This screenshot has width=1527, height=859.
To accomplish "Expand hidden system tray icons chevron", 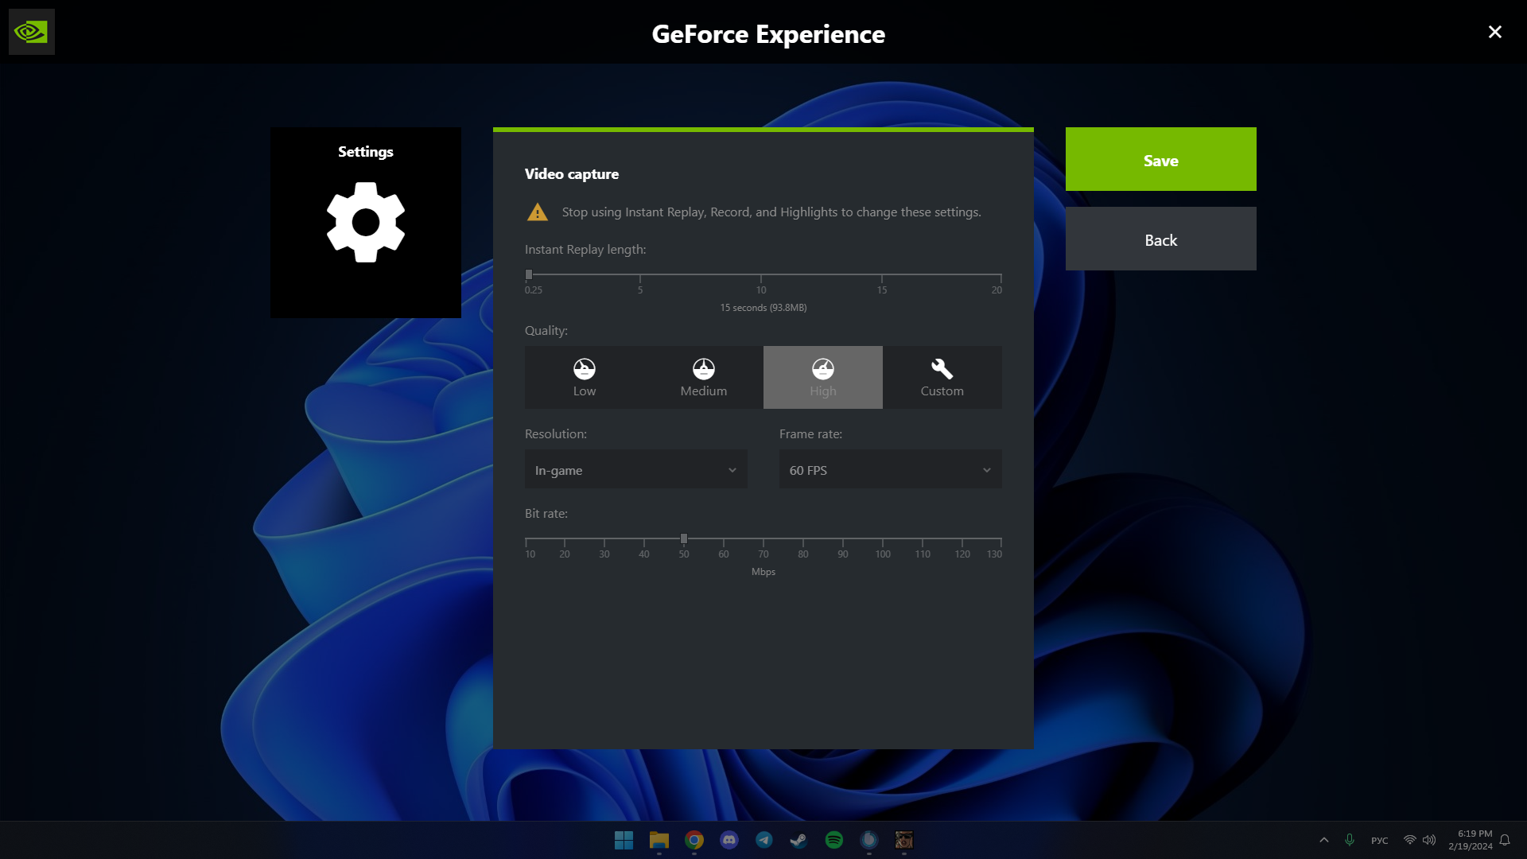I will [x=1324, y=840].
